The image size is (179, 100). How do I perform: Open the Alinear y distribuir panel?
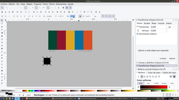(x=154, y=62)
